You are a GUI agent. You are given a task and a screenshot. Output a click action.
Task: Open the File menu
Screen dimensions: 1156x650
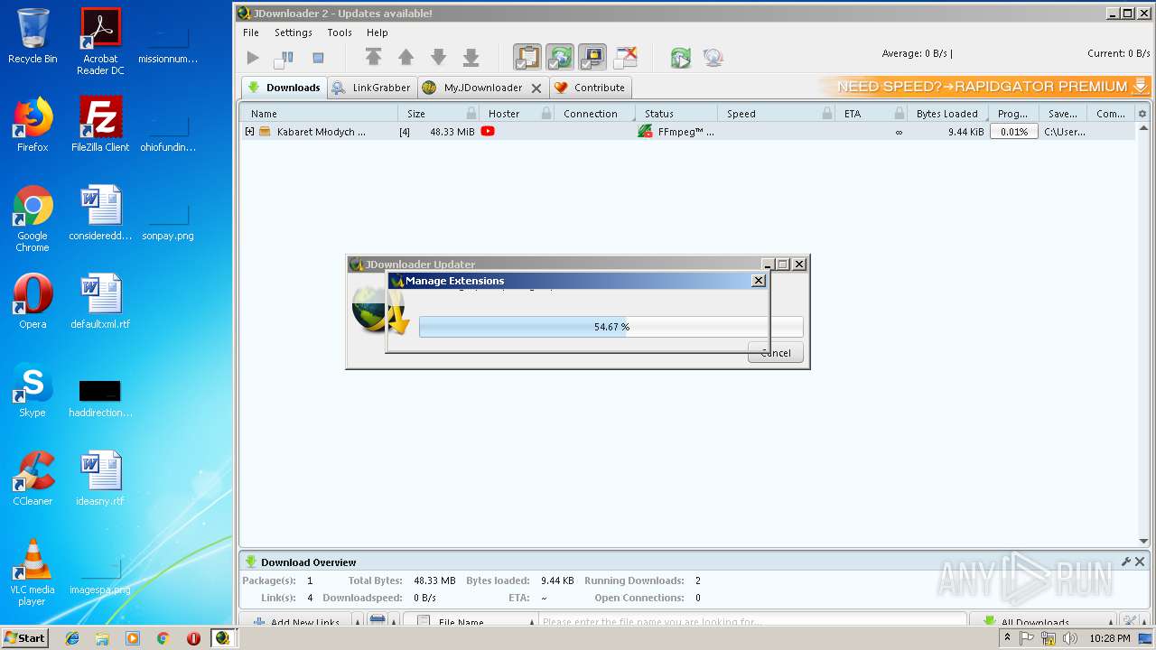click(251, 32)
